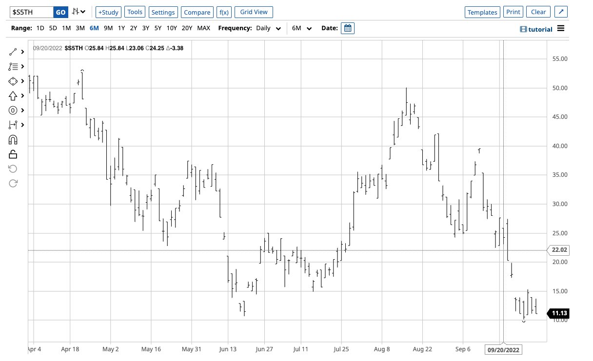Print the chart
This screenshot has height=361, width=593.
click(513, 12)
